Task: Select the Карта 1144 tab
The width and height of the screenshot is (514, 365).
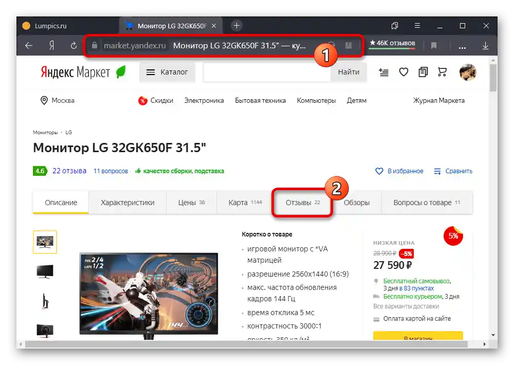Action: tap(245, 203)
